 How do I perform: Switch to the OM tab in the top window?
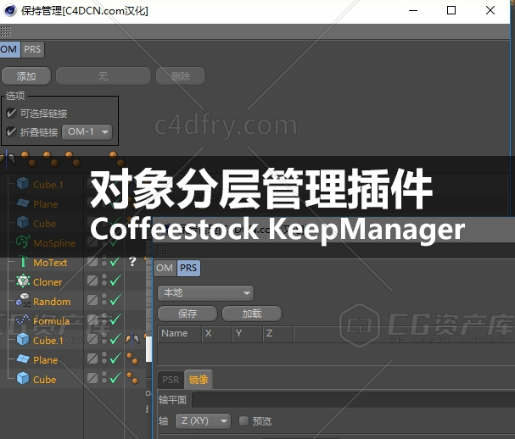coord(9,49)
